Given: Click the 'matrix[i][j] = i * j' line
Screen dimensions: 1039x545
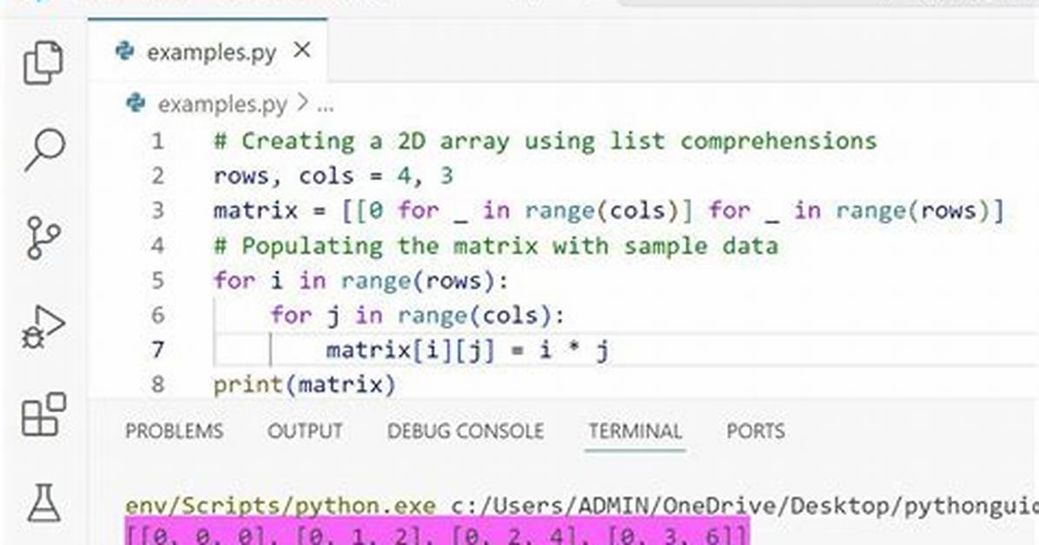Looking at the screenshot, I should (x=468, y=350).
